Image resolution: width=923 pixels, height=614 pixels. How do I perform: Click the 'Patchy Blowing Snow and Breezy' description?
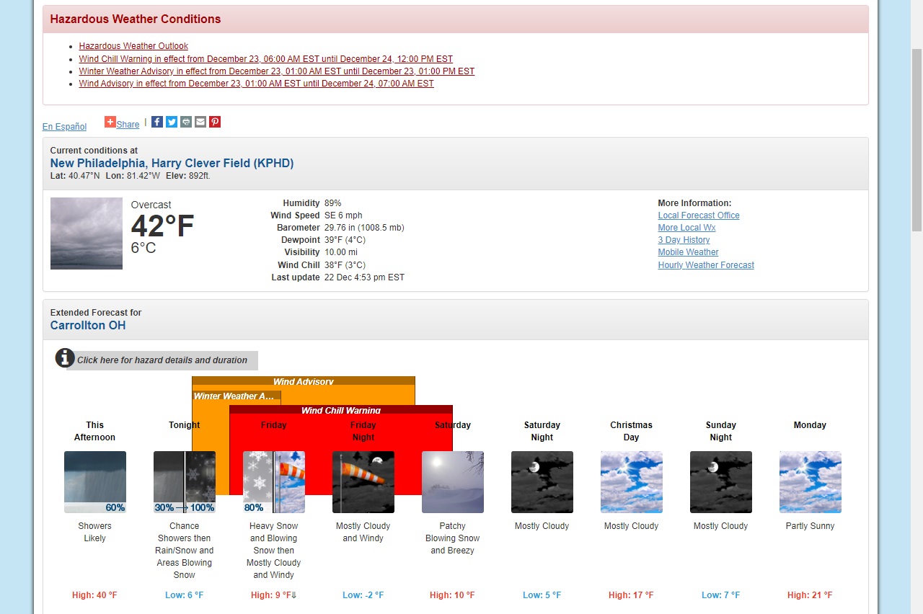tap(453, 538)
